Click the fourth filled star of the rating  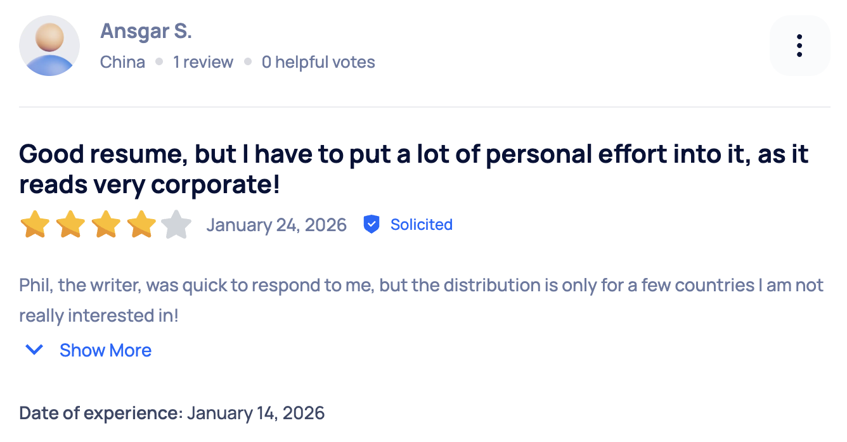tap(142, 224)
